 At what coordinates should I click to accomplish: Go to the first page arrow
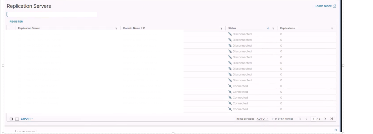coord(300,119)
